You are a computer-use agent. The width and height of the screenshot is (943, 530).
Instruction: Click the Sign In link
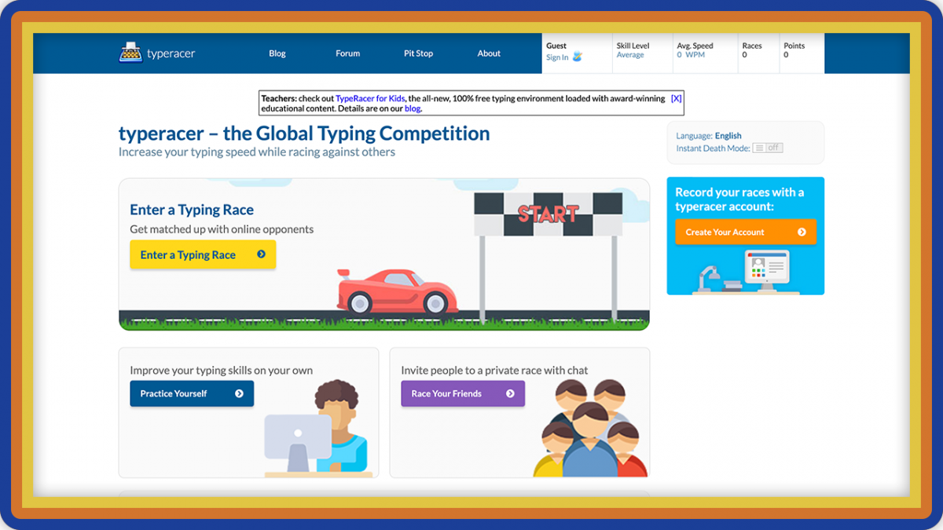point(557,57)
